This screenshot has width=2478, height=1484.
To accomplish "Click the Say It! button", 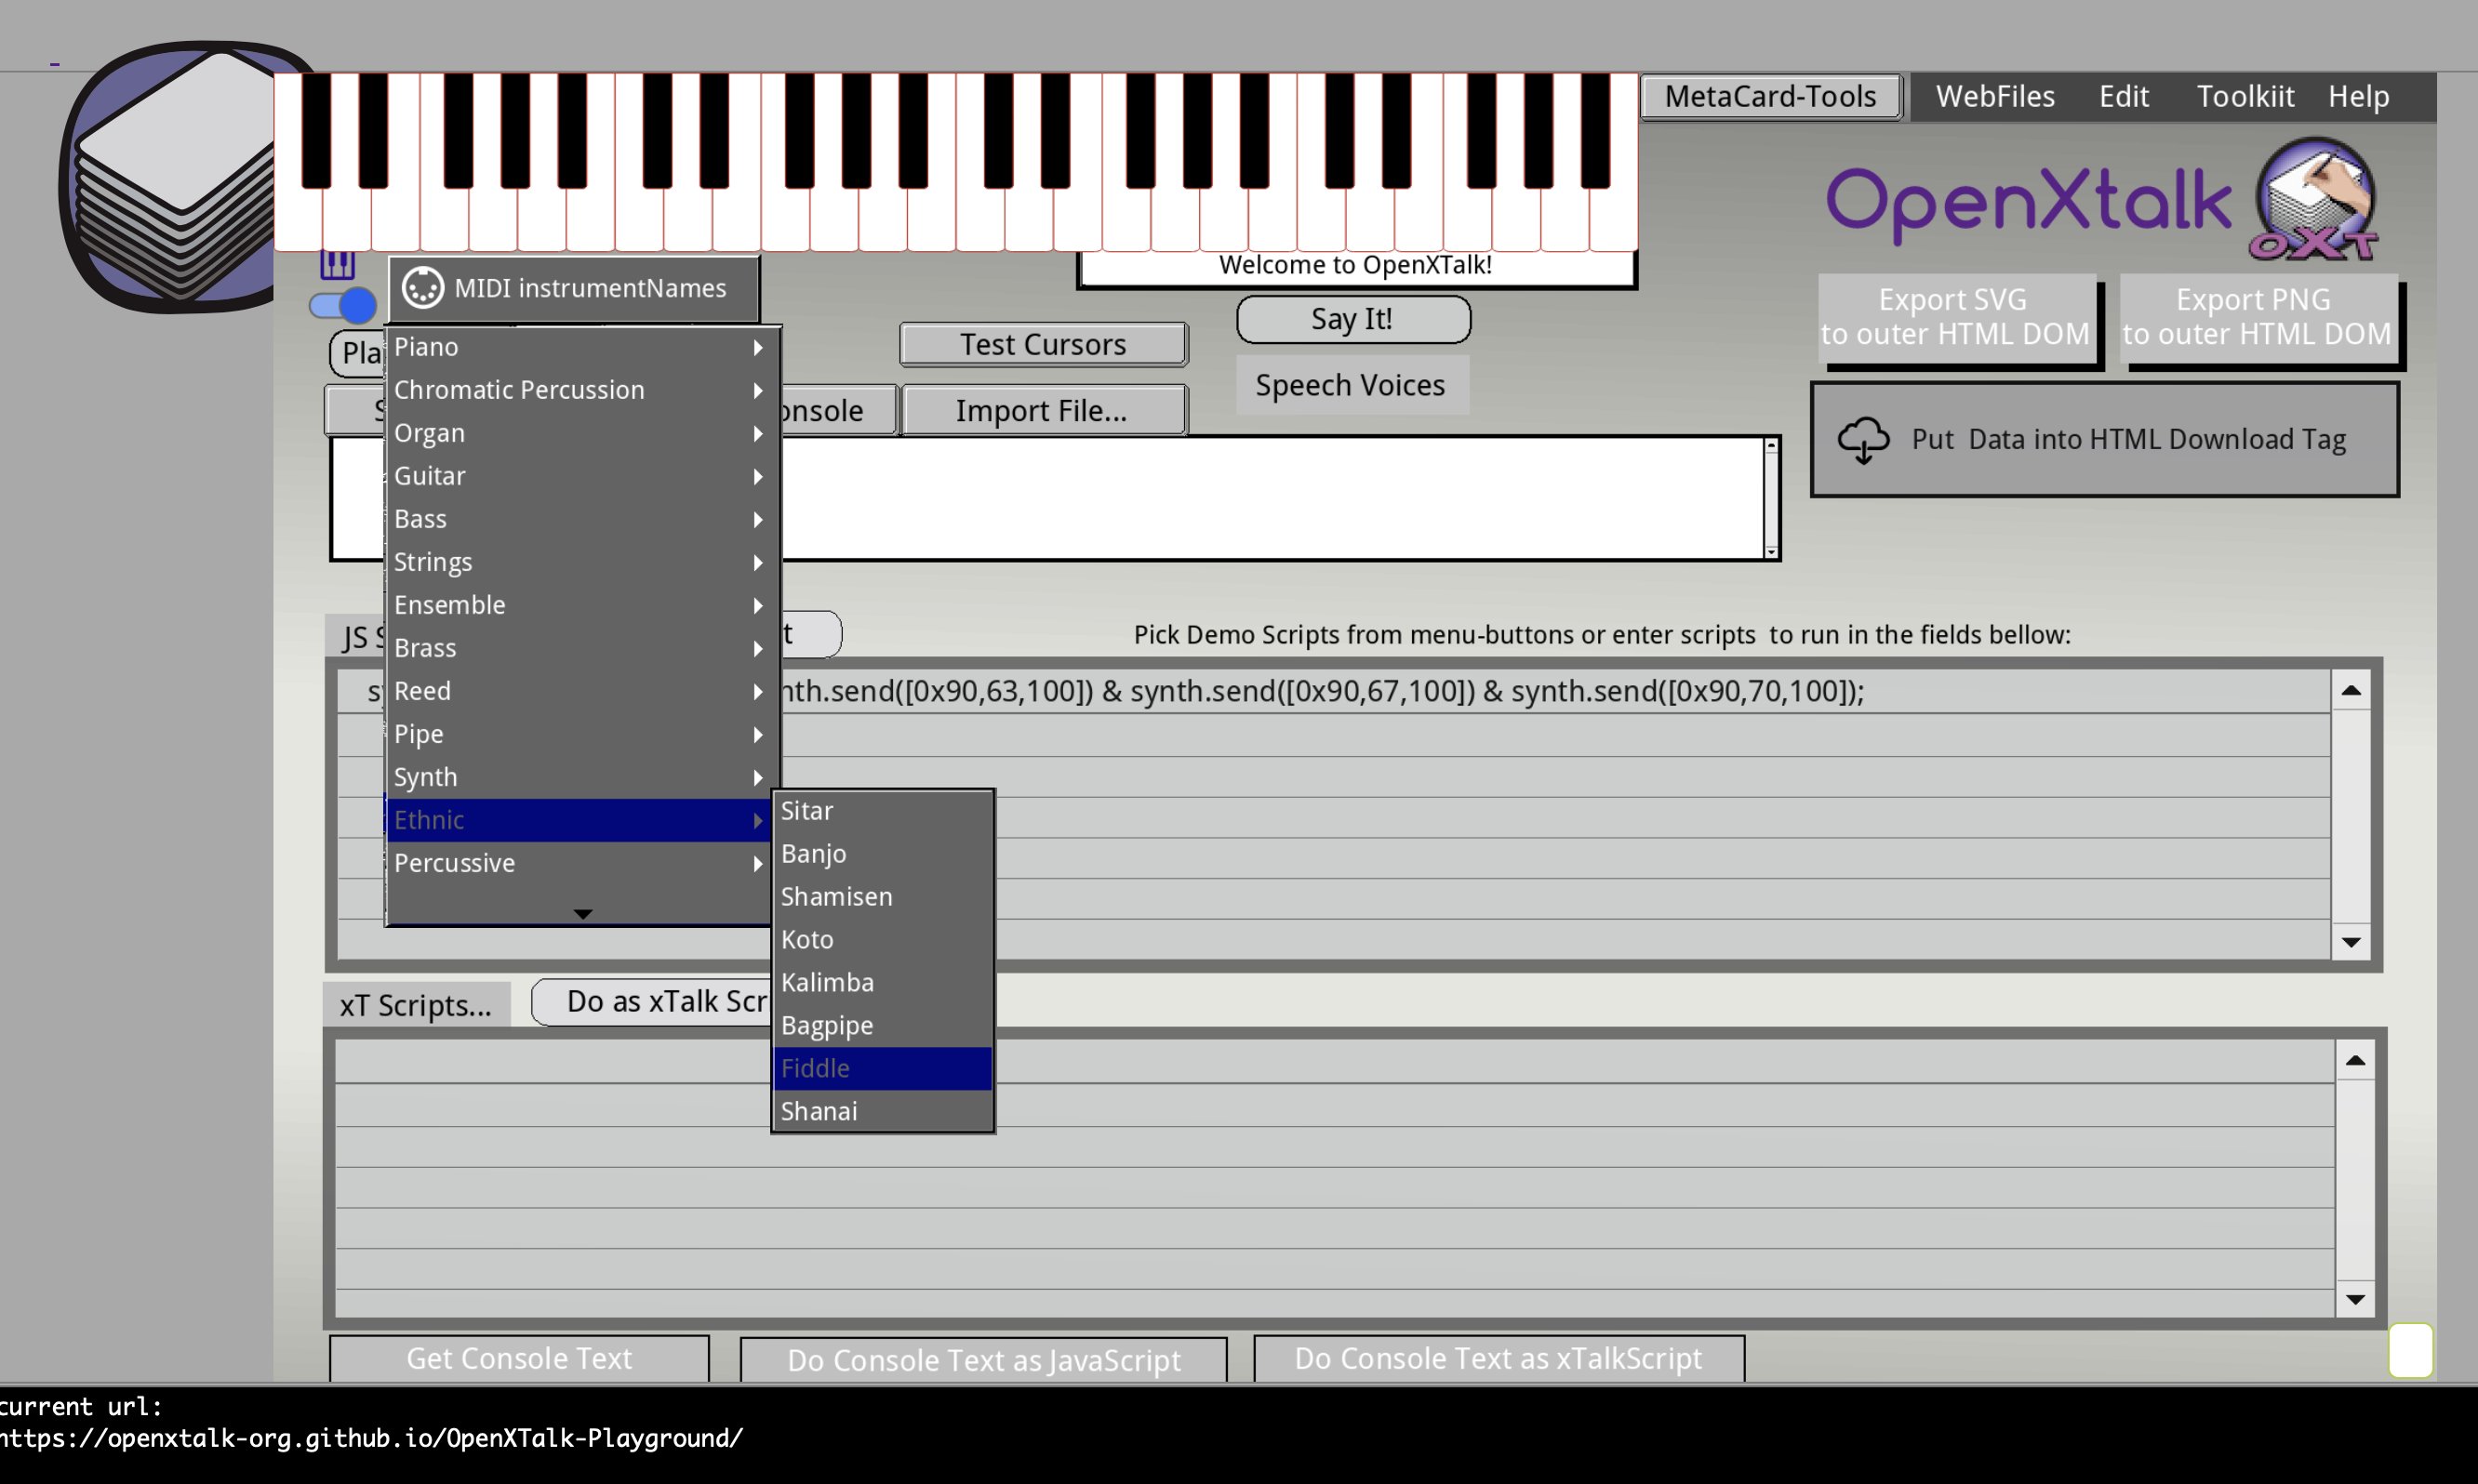I will coord(1351,318).
